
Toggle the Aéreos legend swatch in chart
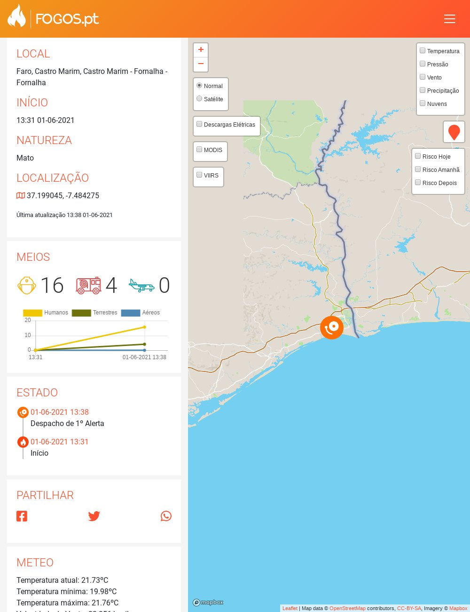131,313
